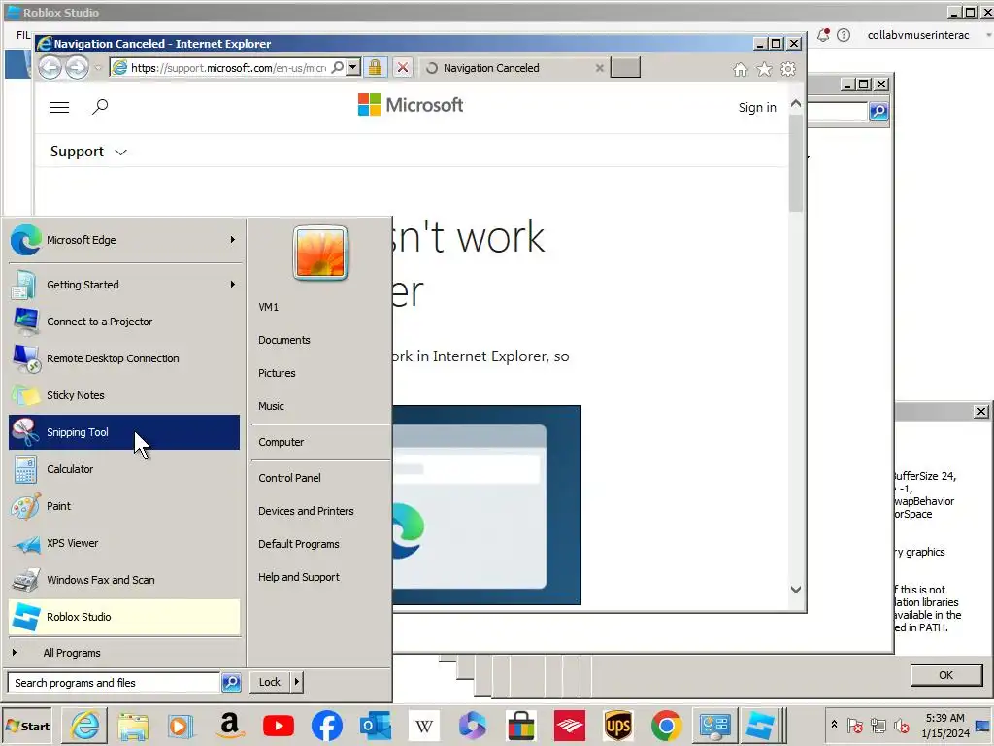Launch Snipping Tool

[124, 432]
